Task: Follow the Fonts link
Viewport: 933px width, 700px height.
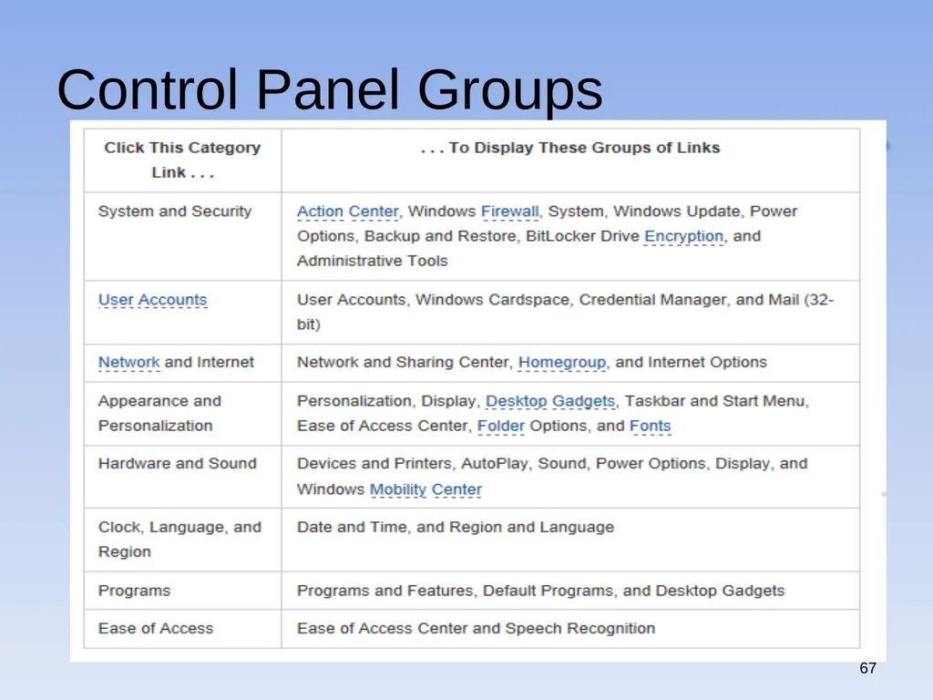Action: point(651,426)
